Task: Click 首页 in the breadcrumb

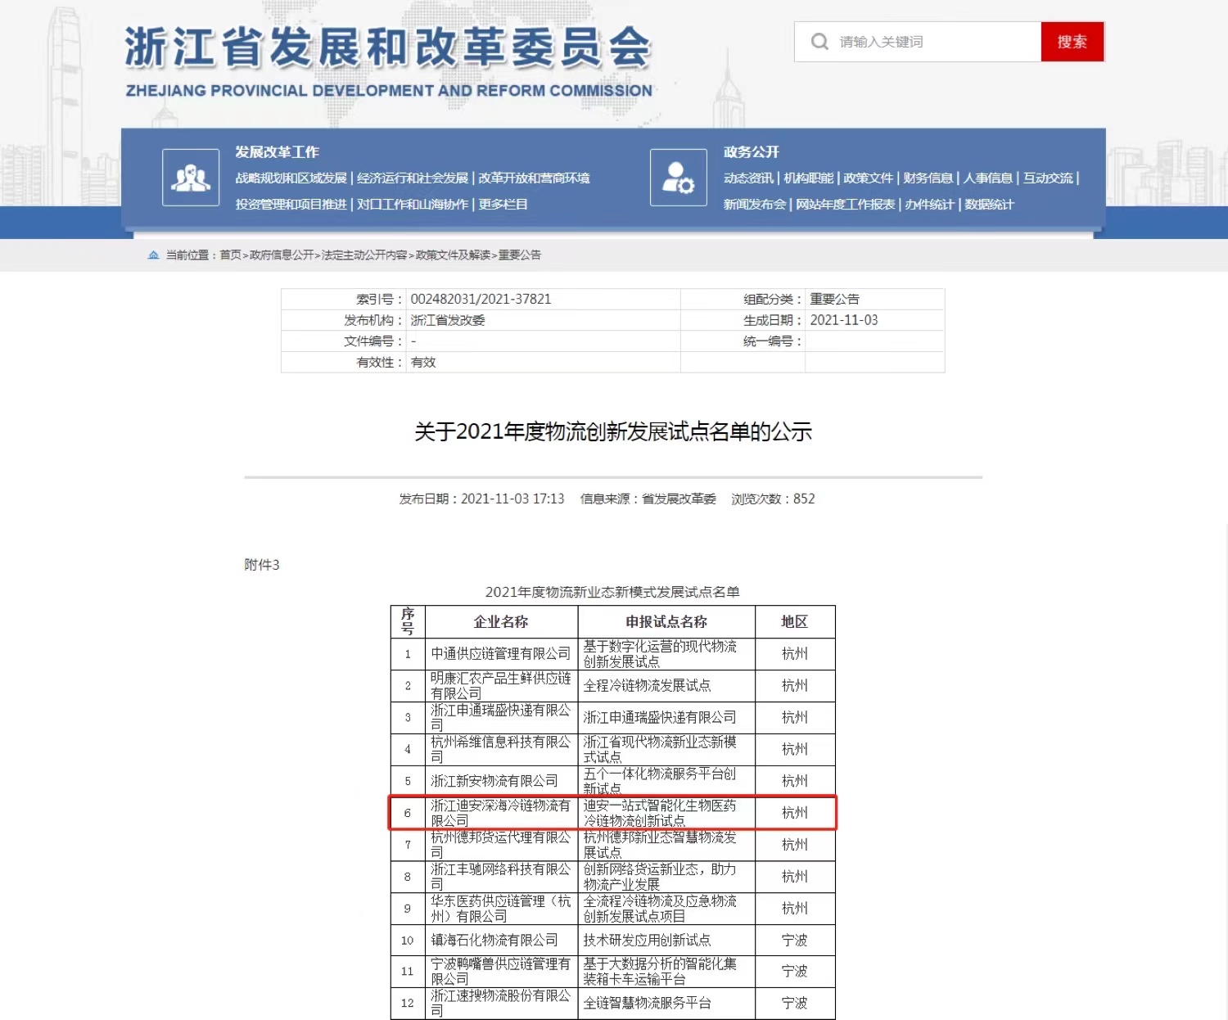Action: coord(231,255)
